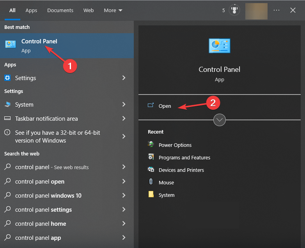
Task: Click the user account avatar thumbnail
Action: (x=256, y=11)
